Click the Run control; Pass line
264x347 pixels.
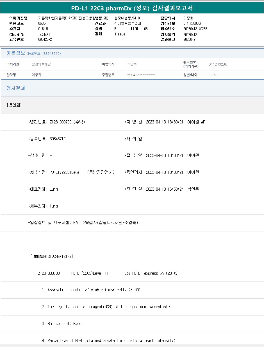pos(62,323)
